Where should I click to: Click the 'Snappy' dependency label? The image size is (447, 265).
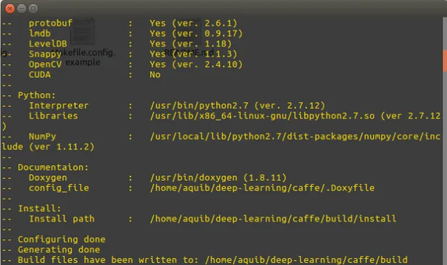[x=45, y=54]
